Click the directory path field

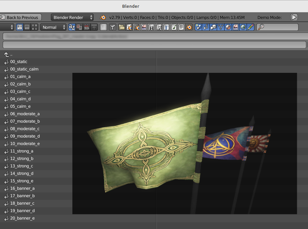155,37
